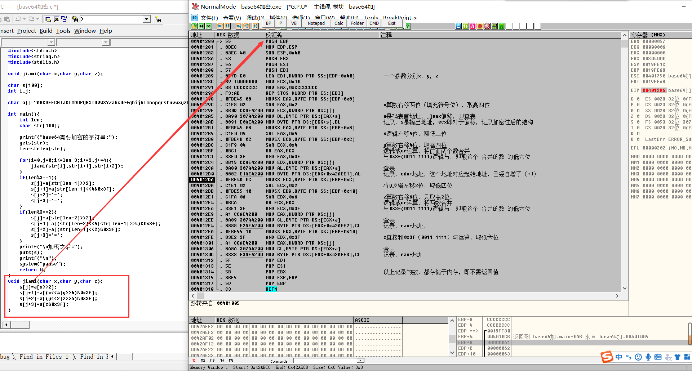This screenshot has width=692, height=371.
Task: Click the RETN instruction at 00401318
Action: click(x=271, y=289)
